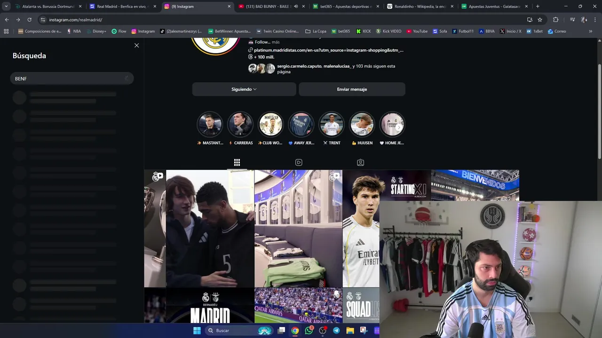
Task: Click the address bar with instagram.com/realmadrid/
Action: click(x=282, y=20)
